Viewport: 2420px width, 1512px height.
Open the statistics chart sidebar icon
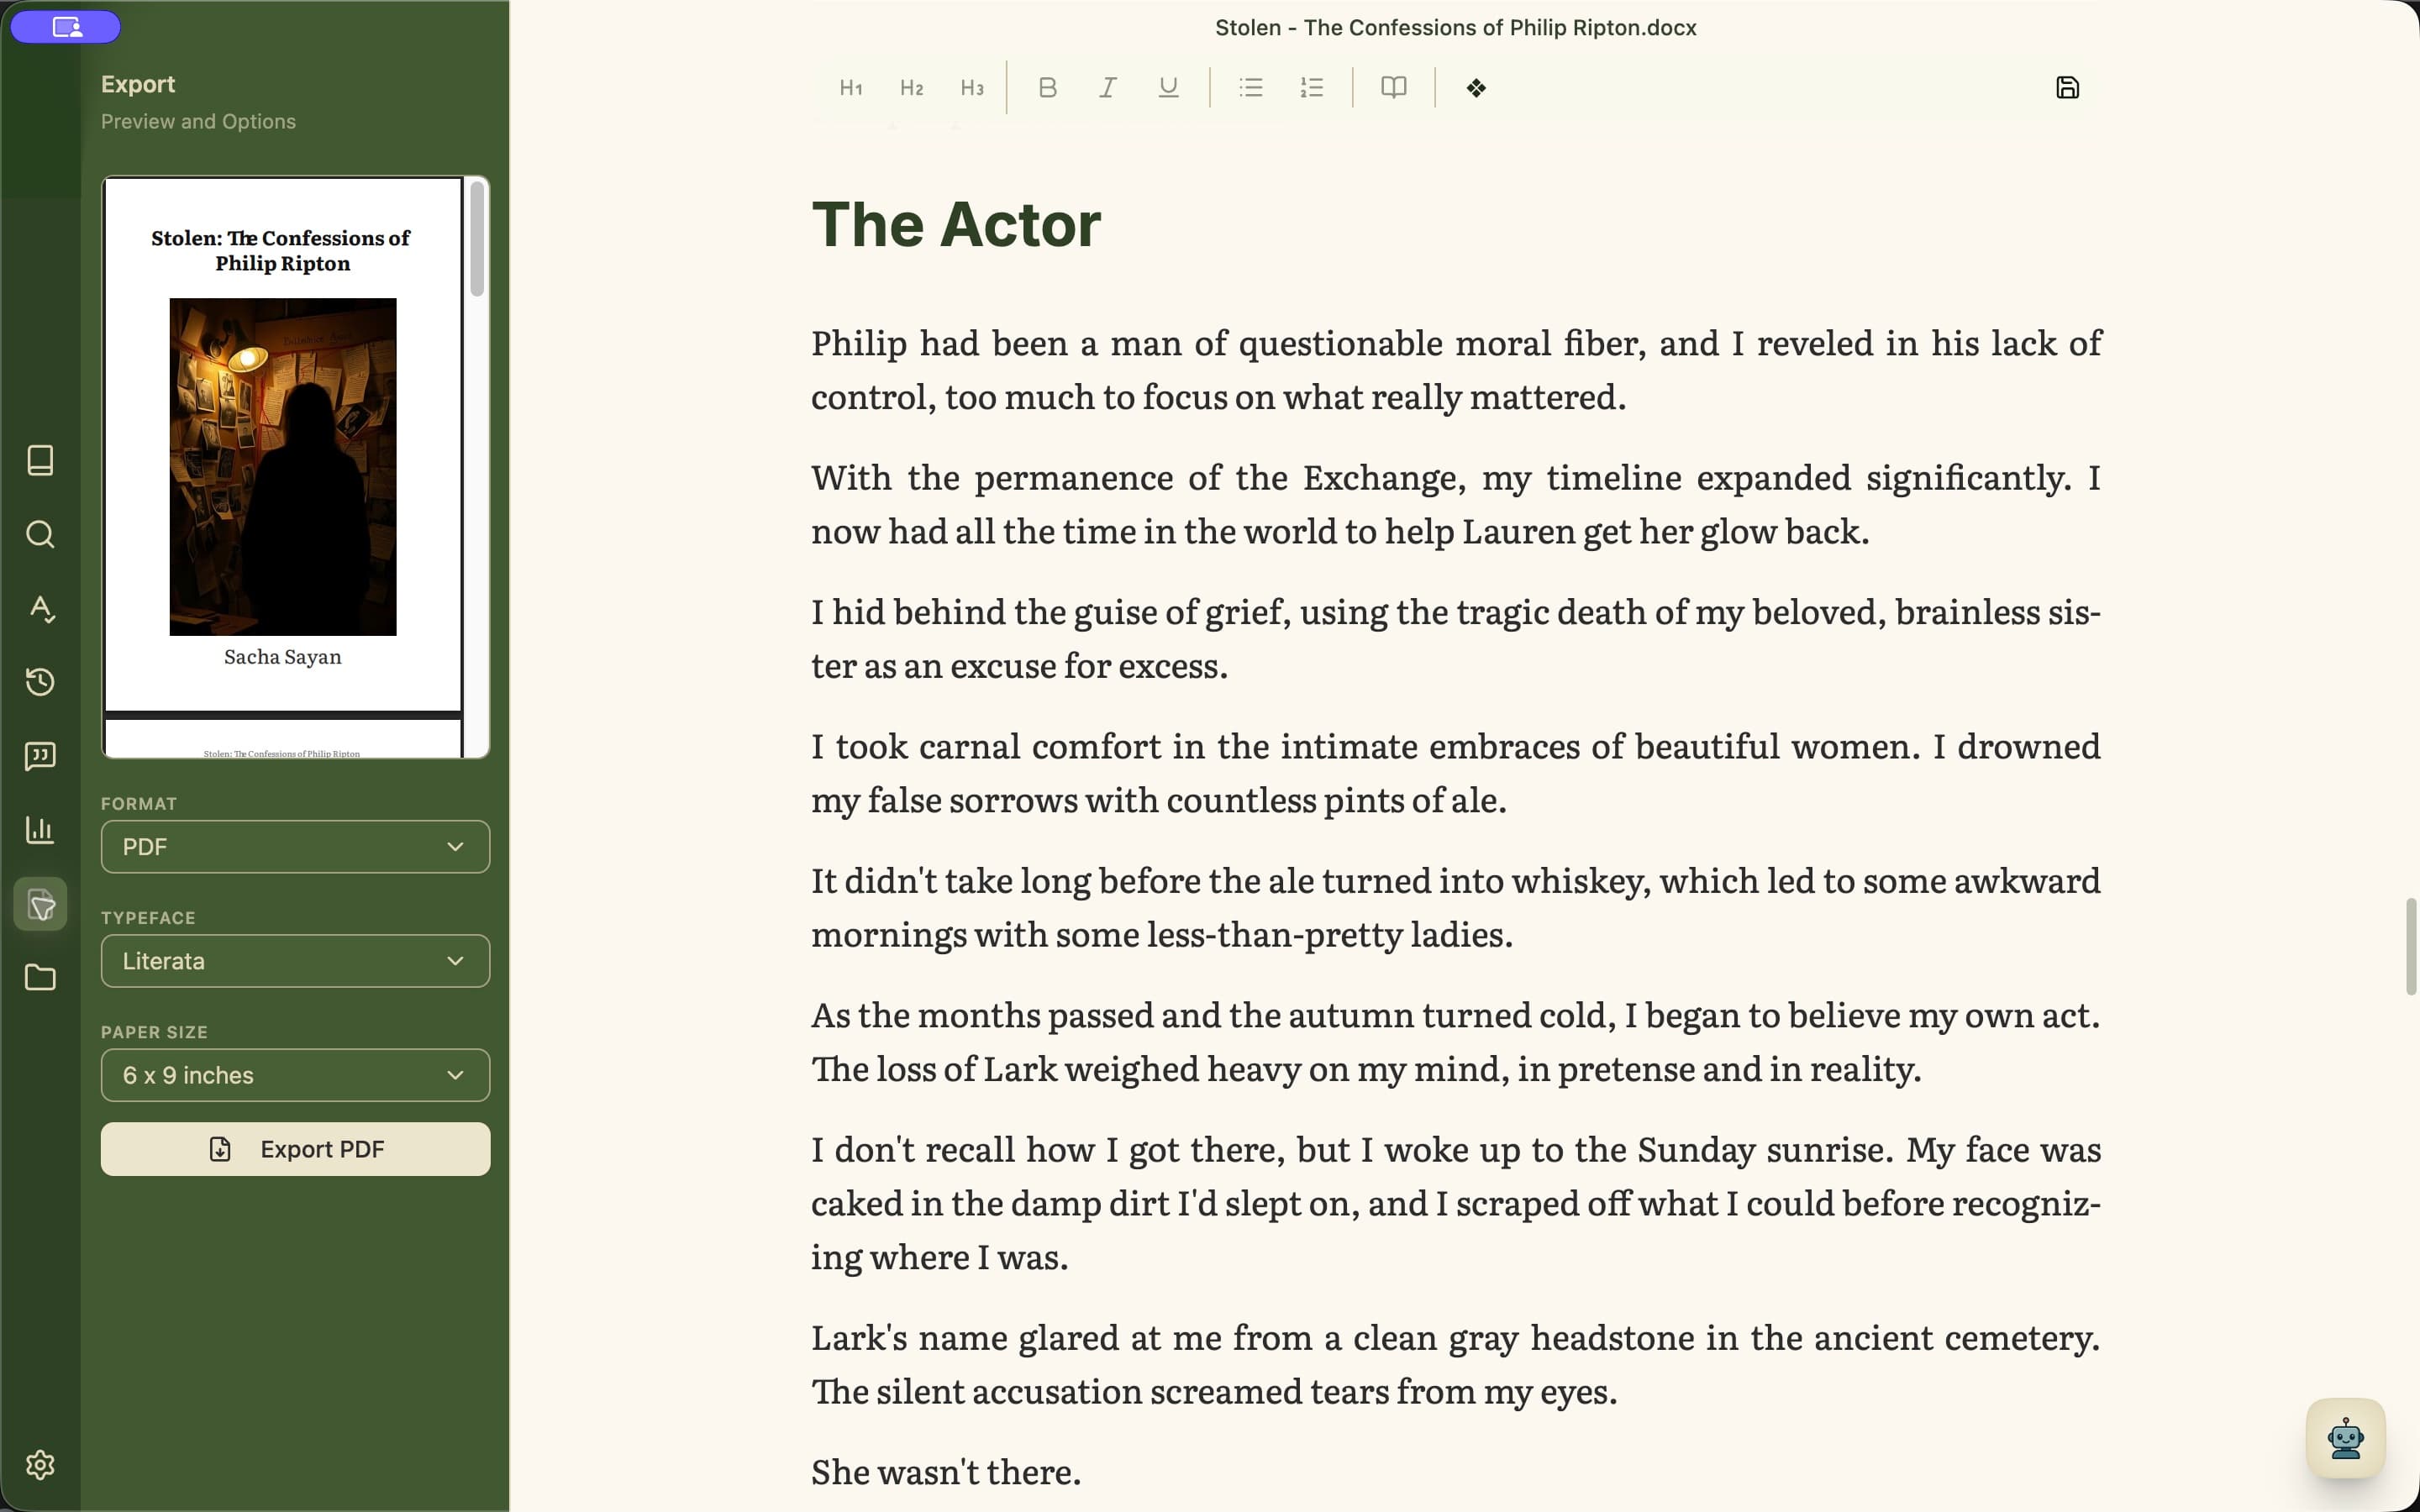40,830
